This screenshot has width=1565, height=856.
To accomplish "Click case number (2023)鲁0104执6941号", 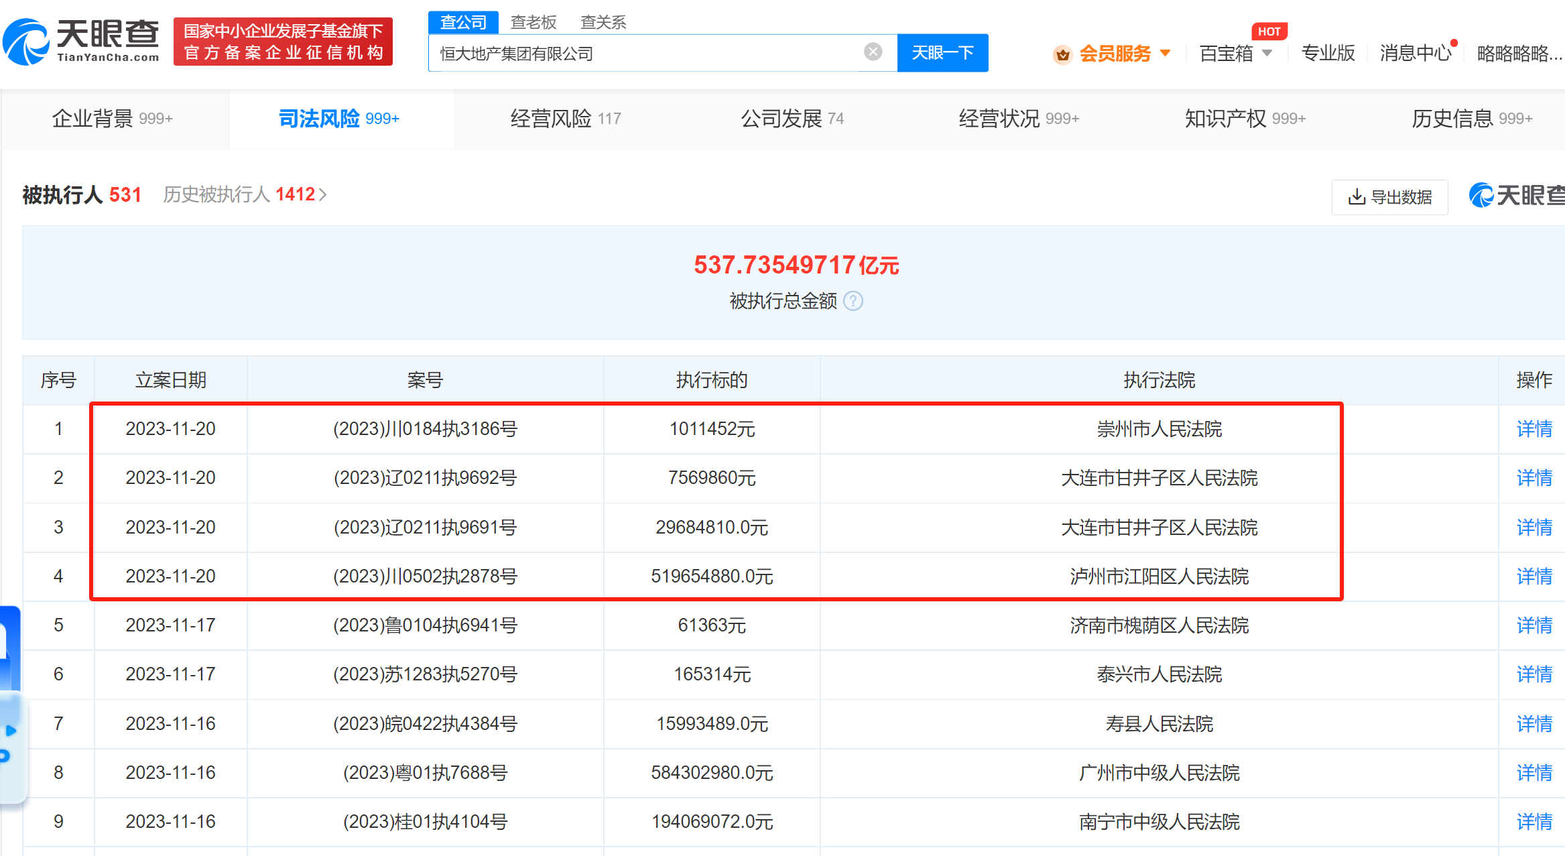I will tap(425, 625).
